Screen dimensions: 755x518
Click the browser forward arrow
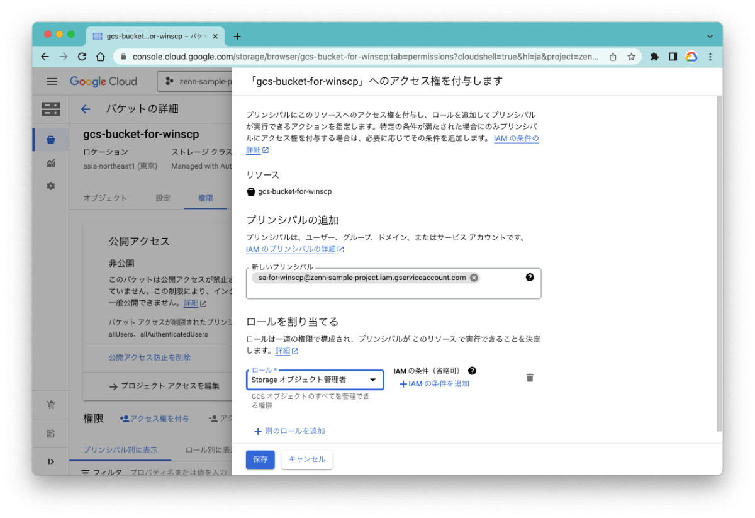pyautogui.click(x=63, y=57)
